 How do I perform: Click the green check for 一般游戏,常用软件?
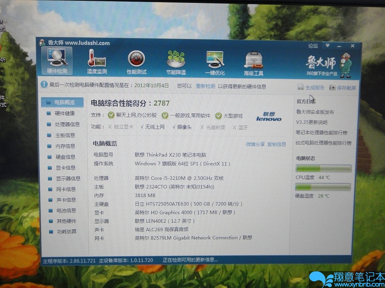tap(165, 115)
